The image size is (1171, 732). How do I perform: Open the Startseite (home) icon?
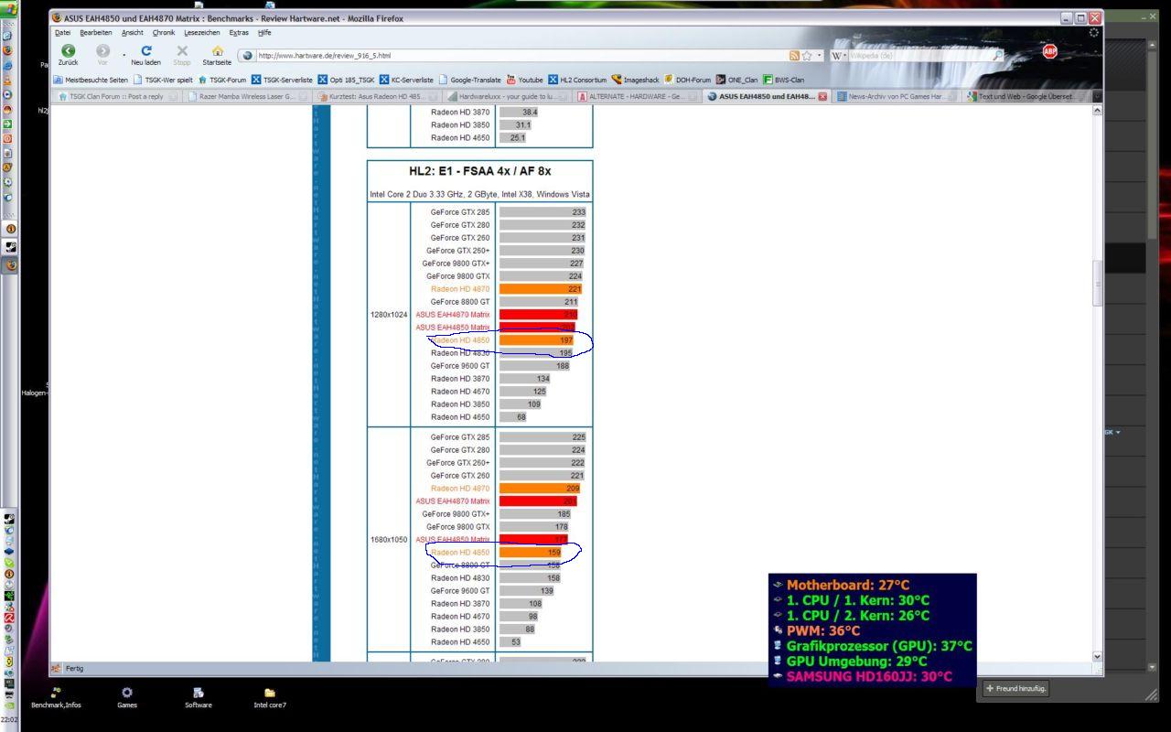(218, 51)
